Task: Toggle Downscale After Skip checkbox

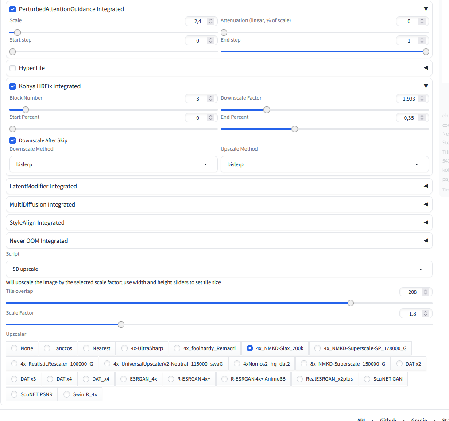Action: point(12,140)
